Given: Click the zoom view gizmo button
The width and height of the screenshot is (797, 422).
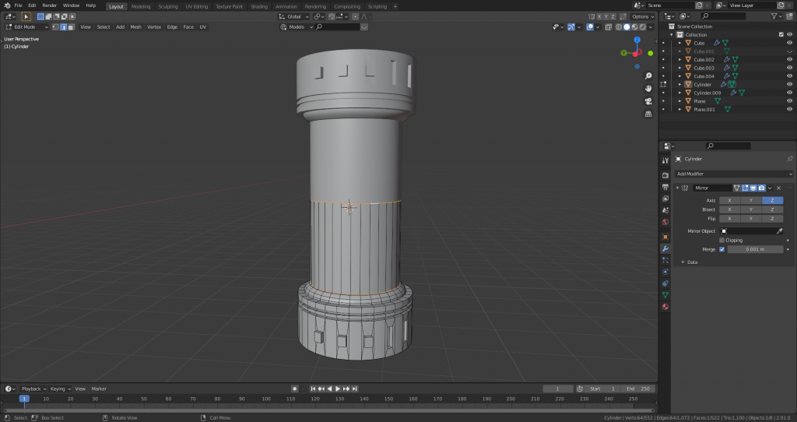Looking at the screenshot, I should [648, 76].
